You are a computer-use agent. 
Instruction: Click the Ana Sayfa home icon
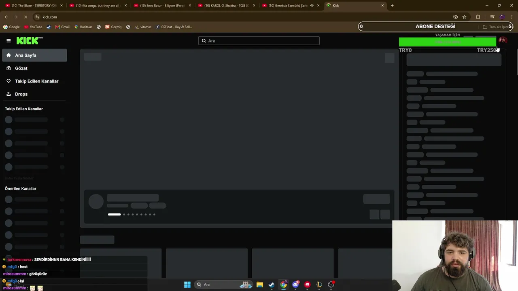pyautogui.click(x=8, y=55)
